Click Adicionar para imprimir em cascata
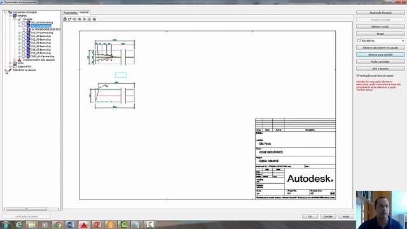The height and width of the screenshot is (229, 407). (380, 48)
